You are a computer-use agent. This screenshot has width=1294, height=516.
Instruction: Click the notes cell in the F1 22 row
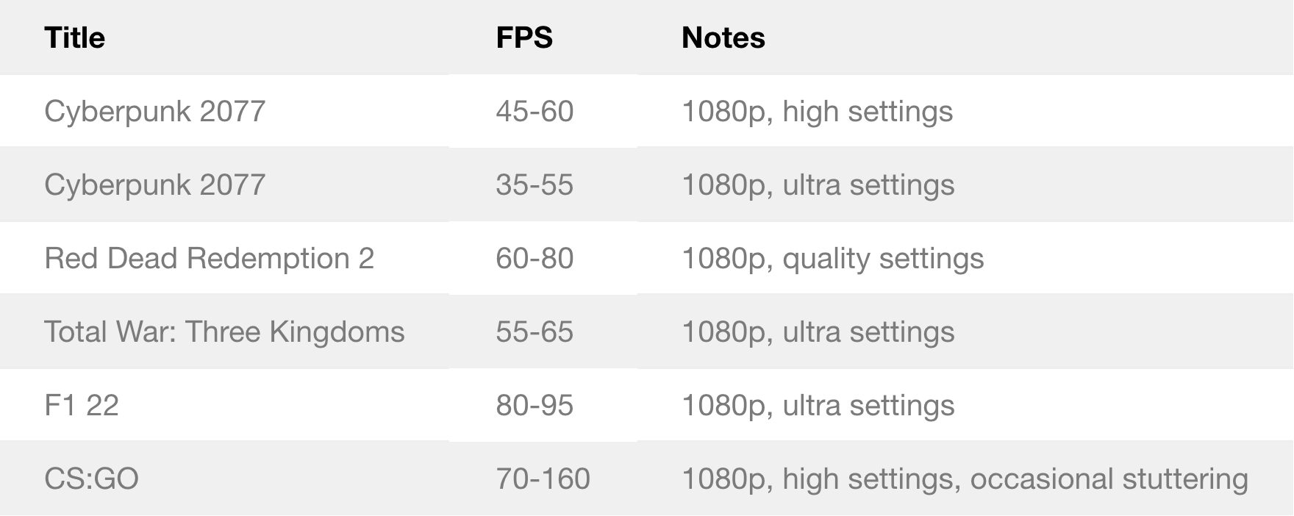coord(818,405)
